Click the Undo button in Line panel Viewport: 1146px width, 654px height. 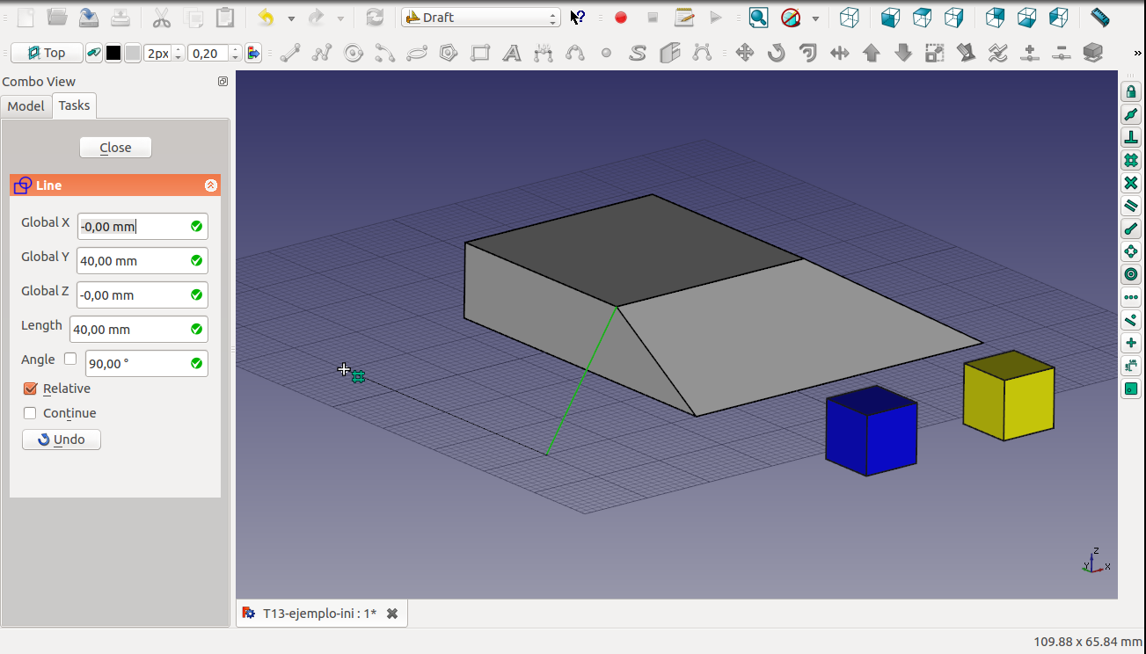point(62,440)
